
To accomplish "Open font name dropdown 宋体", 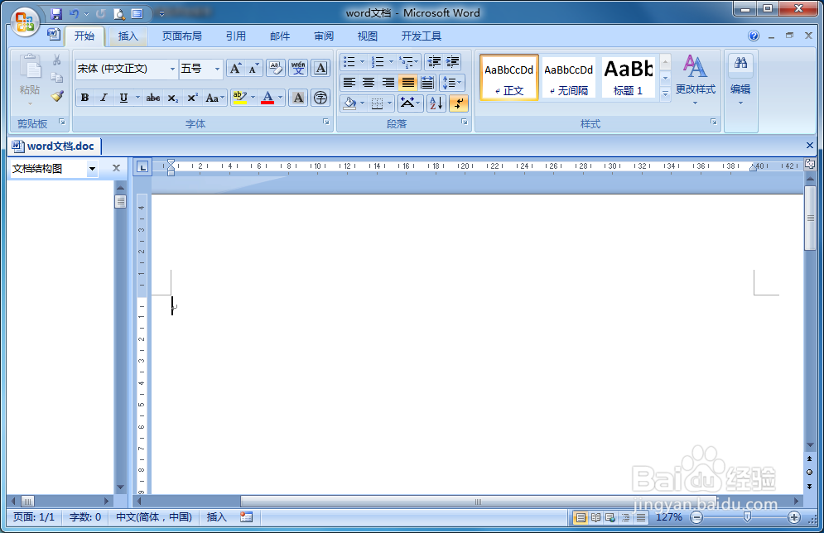I will (172, 69).
